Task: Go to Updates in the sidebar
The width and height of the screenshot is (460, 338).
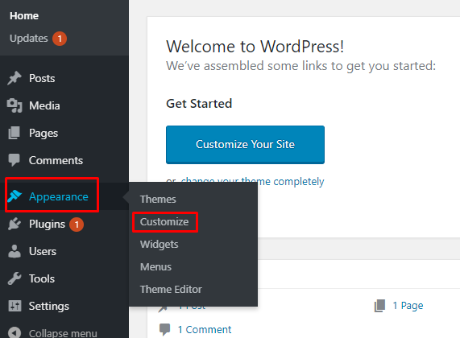Action: [29, 39]
